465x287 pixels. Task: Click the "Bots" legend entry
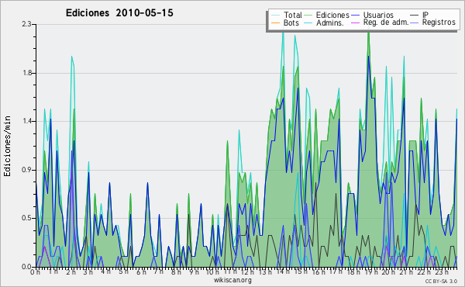(291, 22)
